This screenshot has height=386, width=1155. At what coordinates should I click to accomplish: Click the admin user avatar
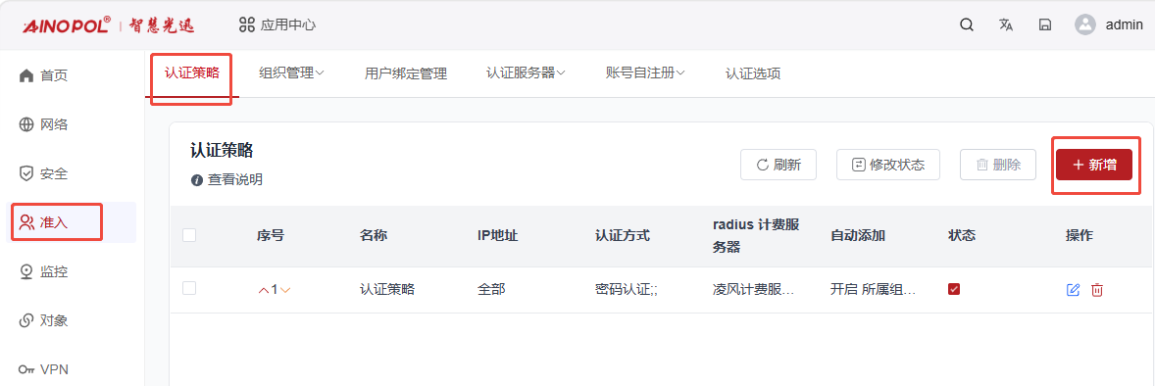1085,25
